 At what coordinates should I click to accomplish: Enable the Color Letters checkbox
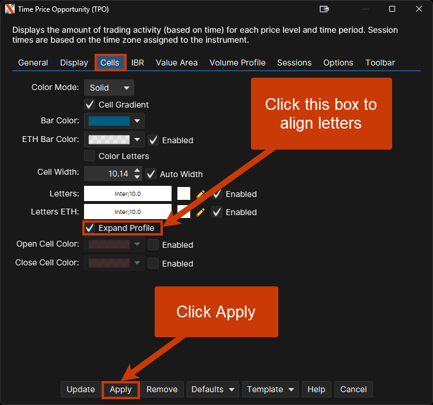pyautogui.click(x=90, y=156)
